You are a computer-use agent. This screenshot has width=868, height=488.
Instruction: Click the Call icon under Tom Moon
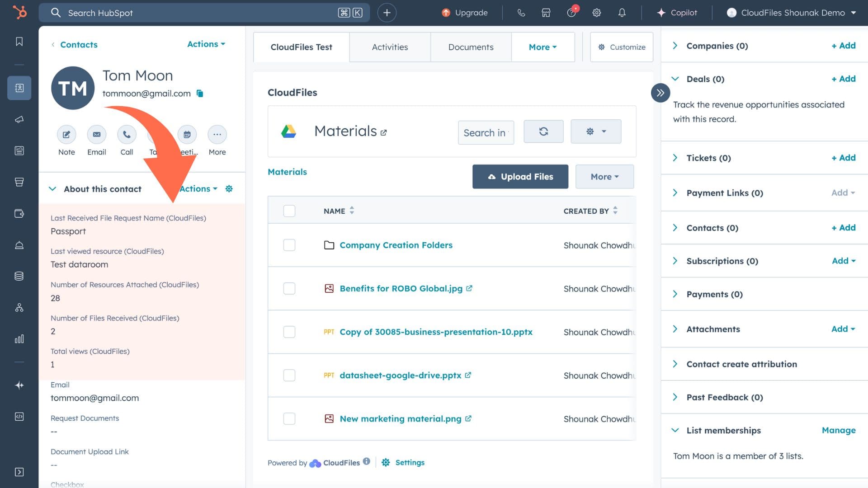(x=127, y=135)
